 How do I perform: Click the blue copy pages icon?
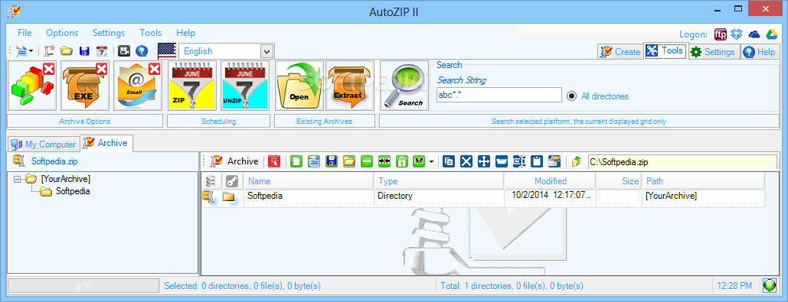point(450,161)
